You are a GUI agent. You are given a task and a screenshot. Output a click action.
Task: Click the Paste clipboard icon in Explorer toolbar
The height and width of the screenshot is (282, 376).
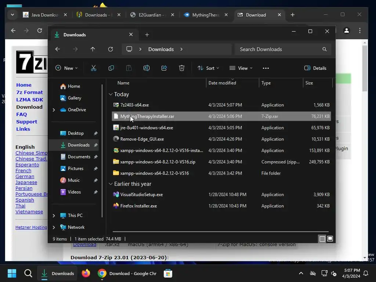pyautogui.click(x=129, y=68)
